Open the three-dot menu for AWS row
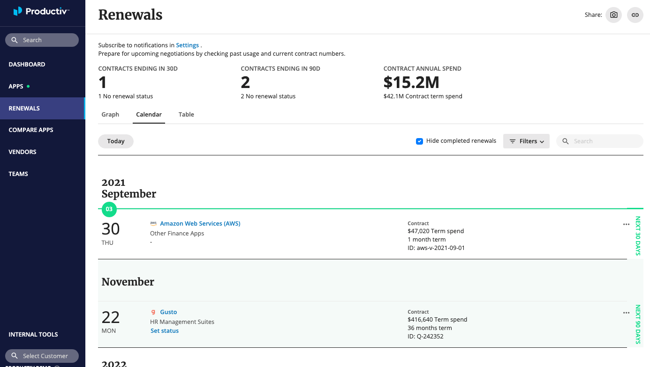This screenshot has height=367, width=650. pos(626,224)
